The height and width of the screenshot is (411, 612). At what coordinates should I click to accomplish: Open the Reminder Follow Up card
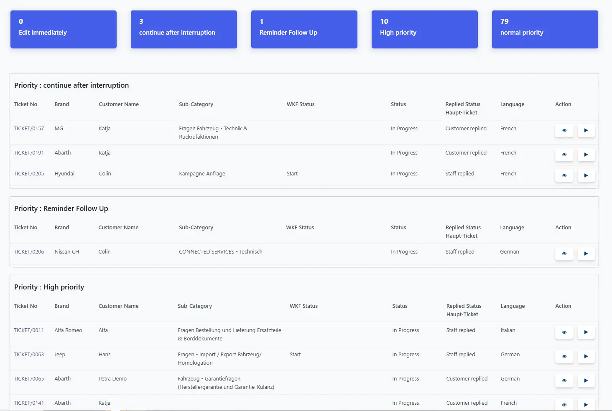click(304, 29)
